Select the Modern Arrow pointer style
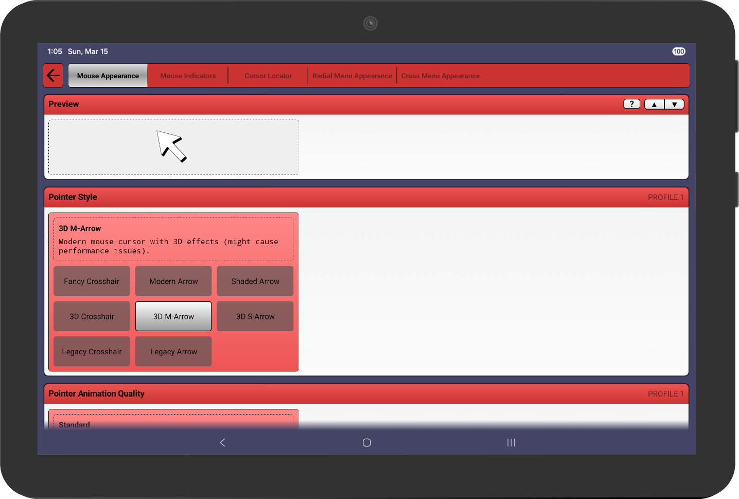Viewport: 739px width, 499px height. (173, 281)
